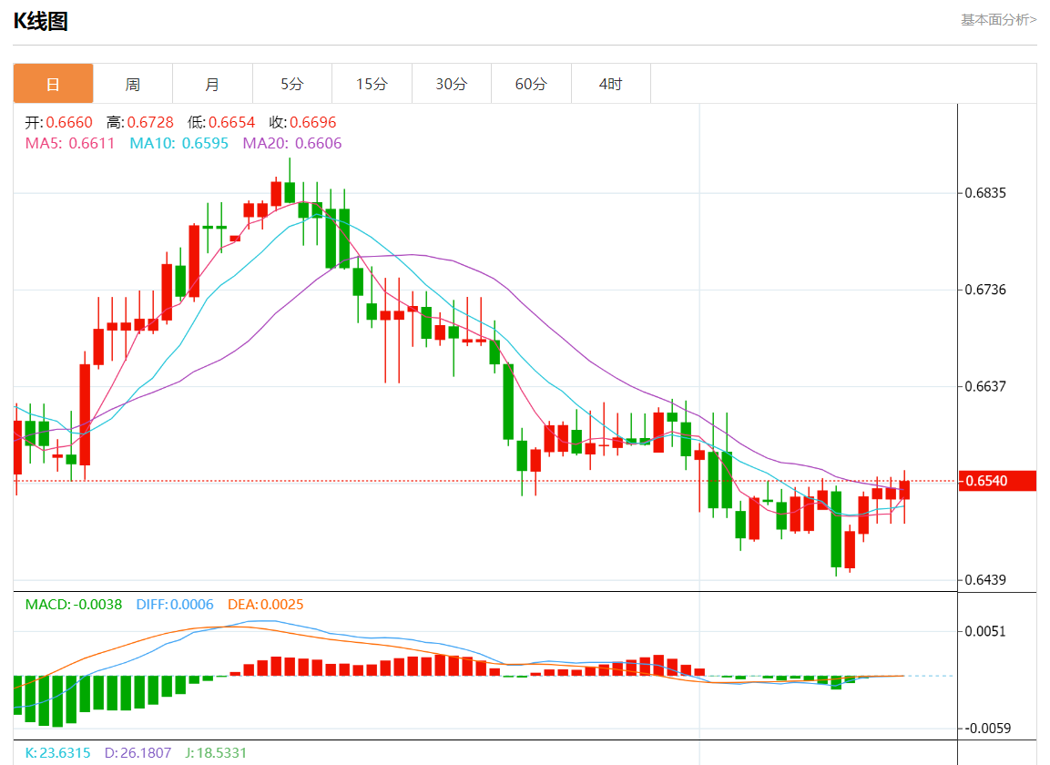Image resolution: width=1050 pixels, height=765 pixels.
Task: Open the 5分 interval tab
Action: tap(292, 84)
